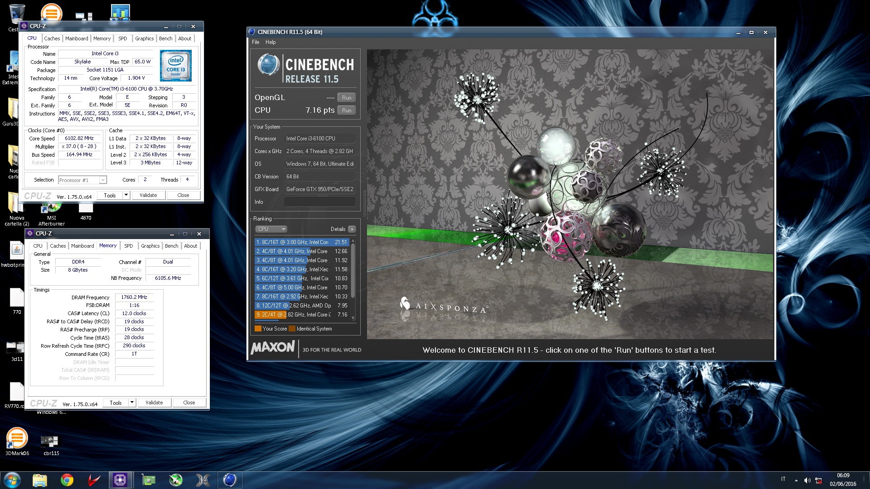Open the Processor #1 selection dropdown

pyautogui.click(x=82, y=180)
